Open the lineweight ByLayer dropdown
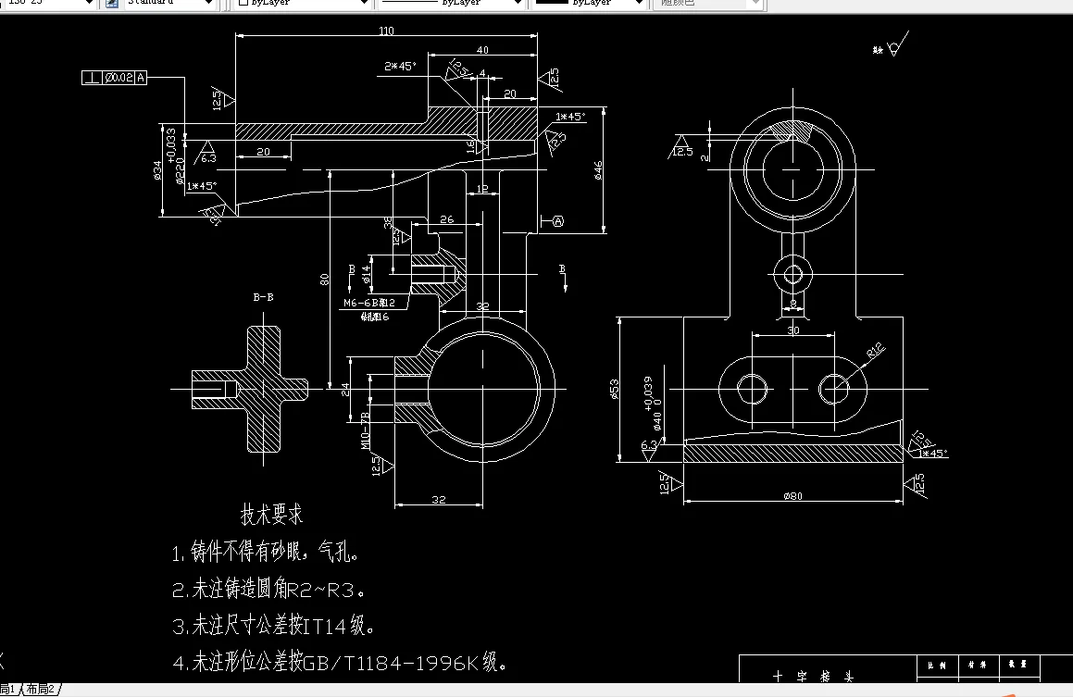Image resolution: width=1073 pixels, height=697 pixels. click(x=637, y=5)
